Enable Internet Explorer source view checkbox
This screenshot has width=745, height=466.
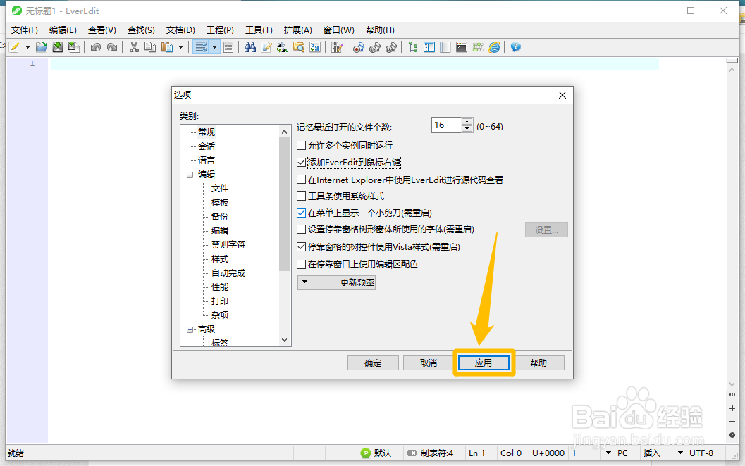tap(301, 180)
